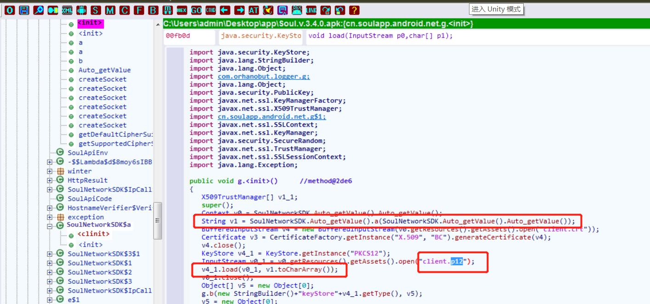Click the B toolbar icon
650x304 pixels.
(x=153, y=10)
